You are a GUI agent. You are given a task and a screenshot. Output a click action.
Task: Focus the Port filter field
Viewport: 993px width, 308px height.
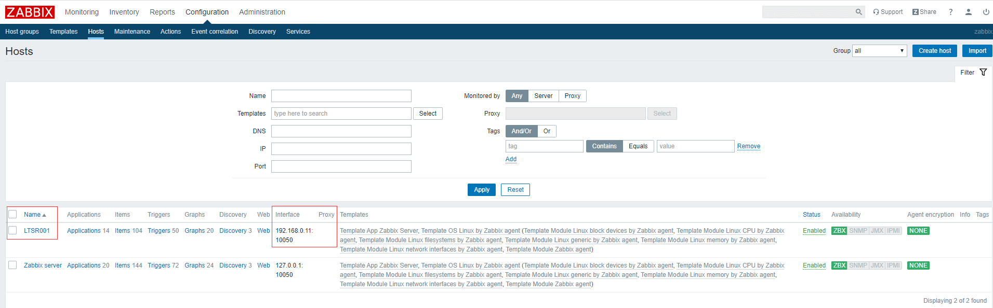(x=341, y=166)
